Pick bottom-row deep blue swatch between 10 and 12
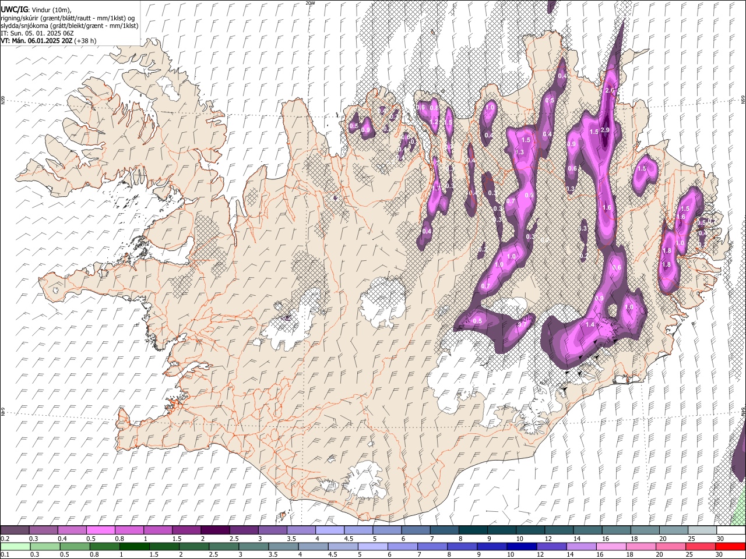This screenshot has height=559, width=746. [522, 546]
